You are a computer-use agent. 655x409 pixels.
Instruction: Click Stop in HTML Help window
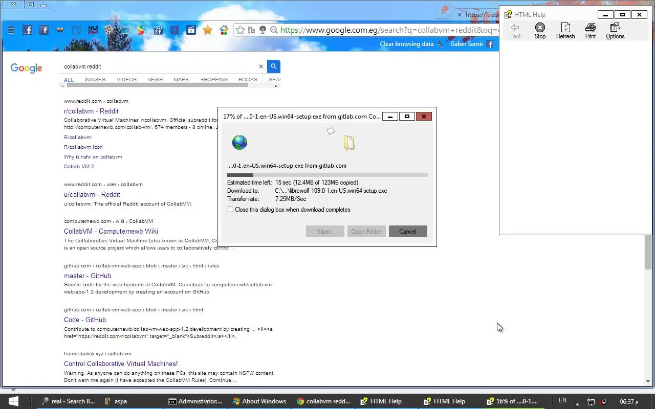tap(540, 31)
